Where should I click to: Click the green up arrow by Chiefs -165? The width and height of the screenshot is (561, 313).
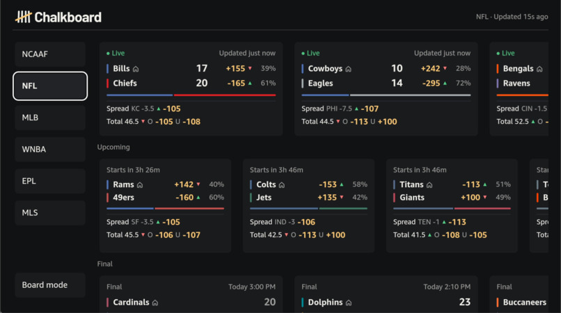point(250,83)
